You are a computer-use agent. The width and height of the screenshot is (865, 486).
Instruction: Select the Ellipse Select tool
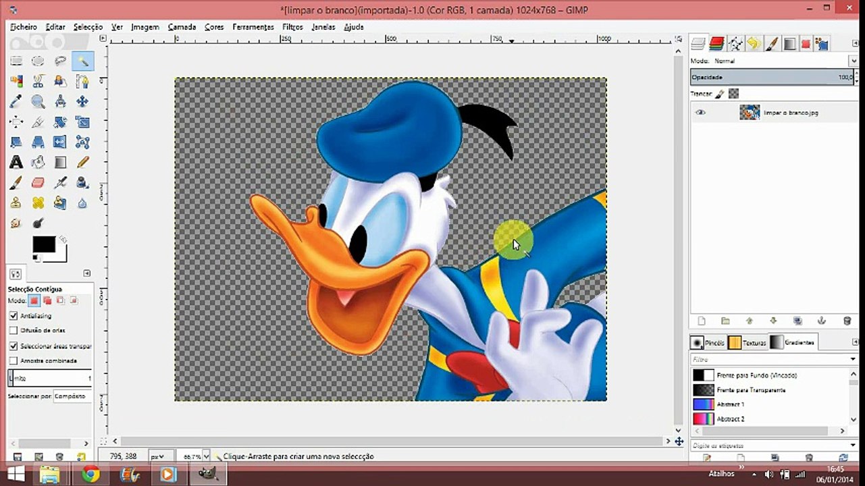click(x=38, y=61)
